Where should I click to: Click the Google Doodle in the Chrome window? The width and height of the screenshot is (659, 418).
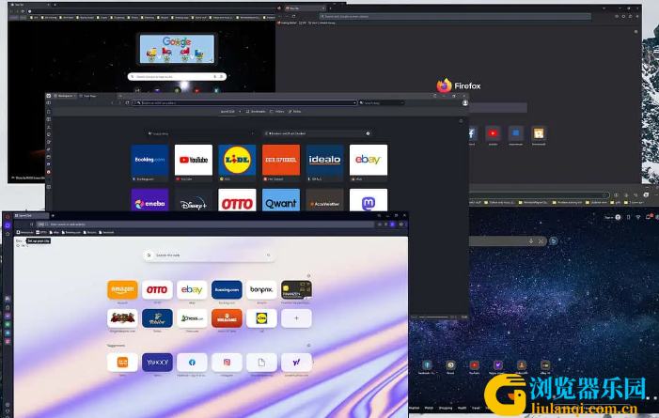[x=177, y=49]
